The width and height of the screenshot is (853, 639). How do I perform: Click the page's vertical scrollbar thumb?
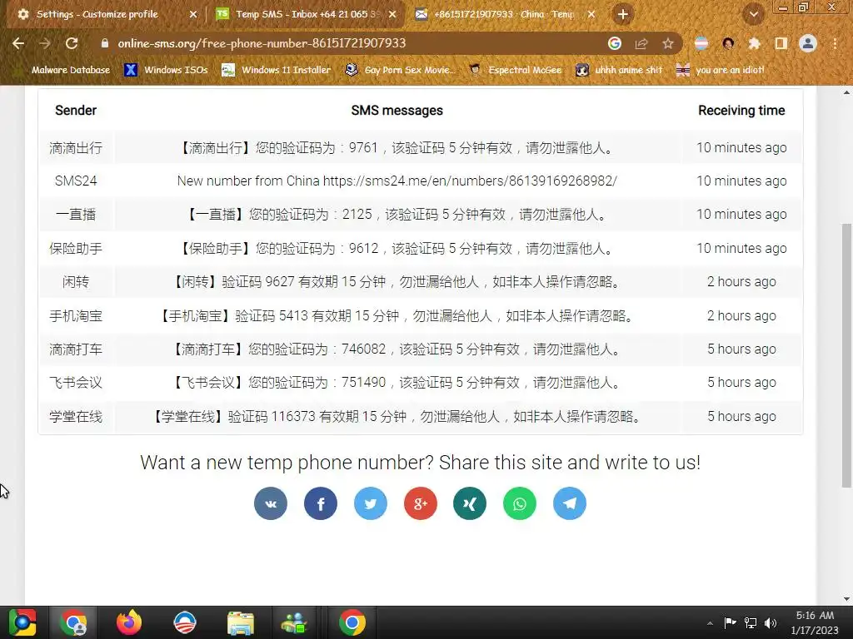(846, 354)
